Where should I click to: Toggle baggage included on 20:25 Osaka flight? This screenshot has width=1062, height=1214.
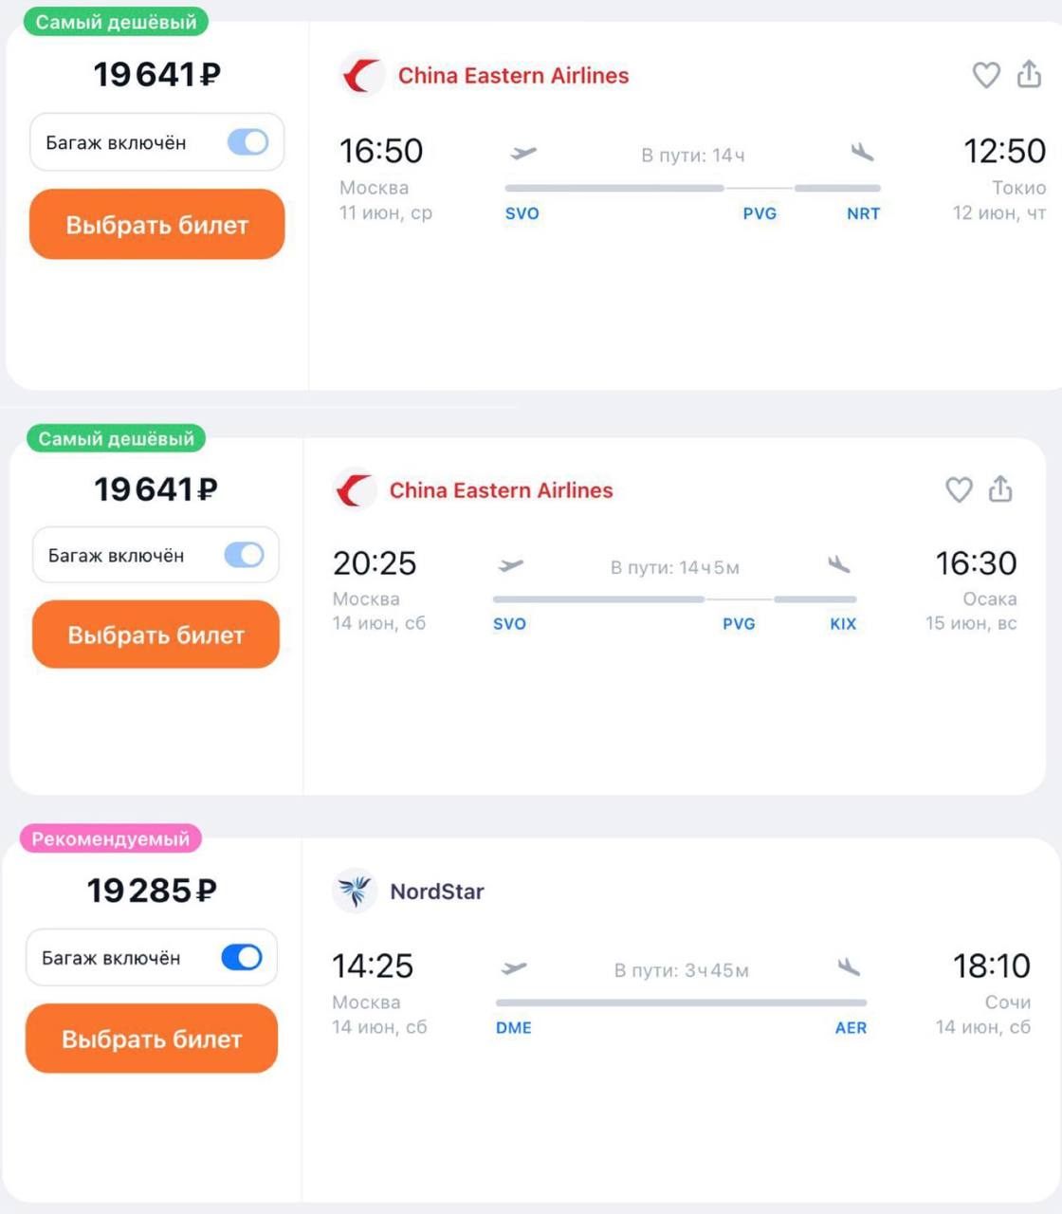click(244, 555)
